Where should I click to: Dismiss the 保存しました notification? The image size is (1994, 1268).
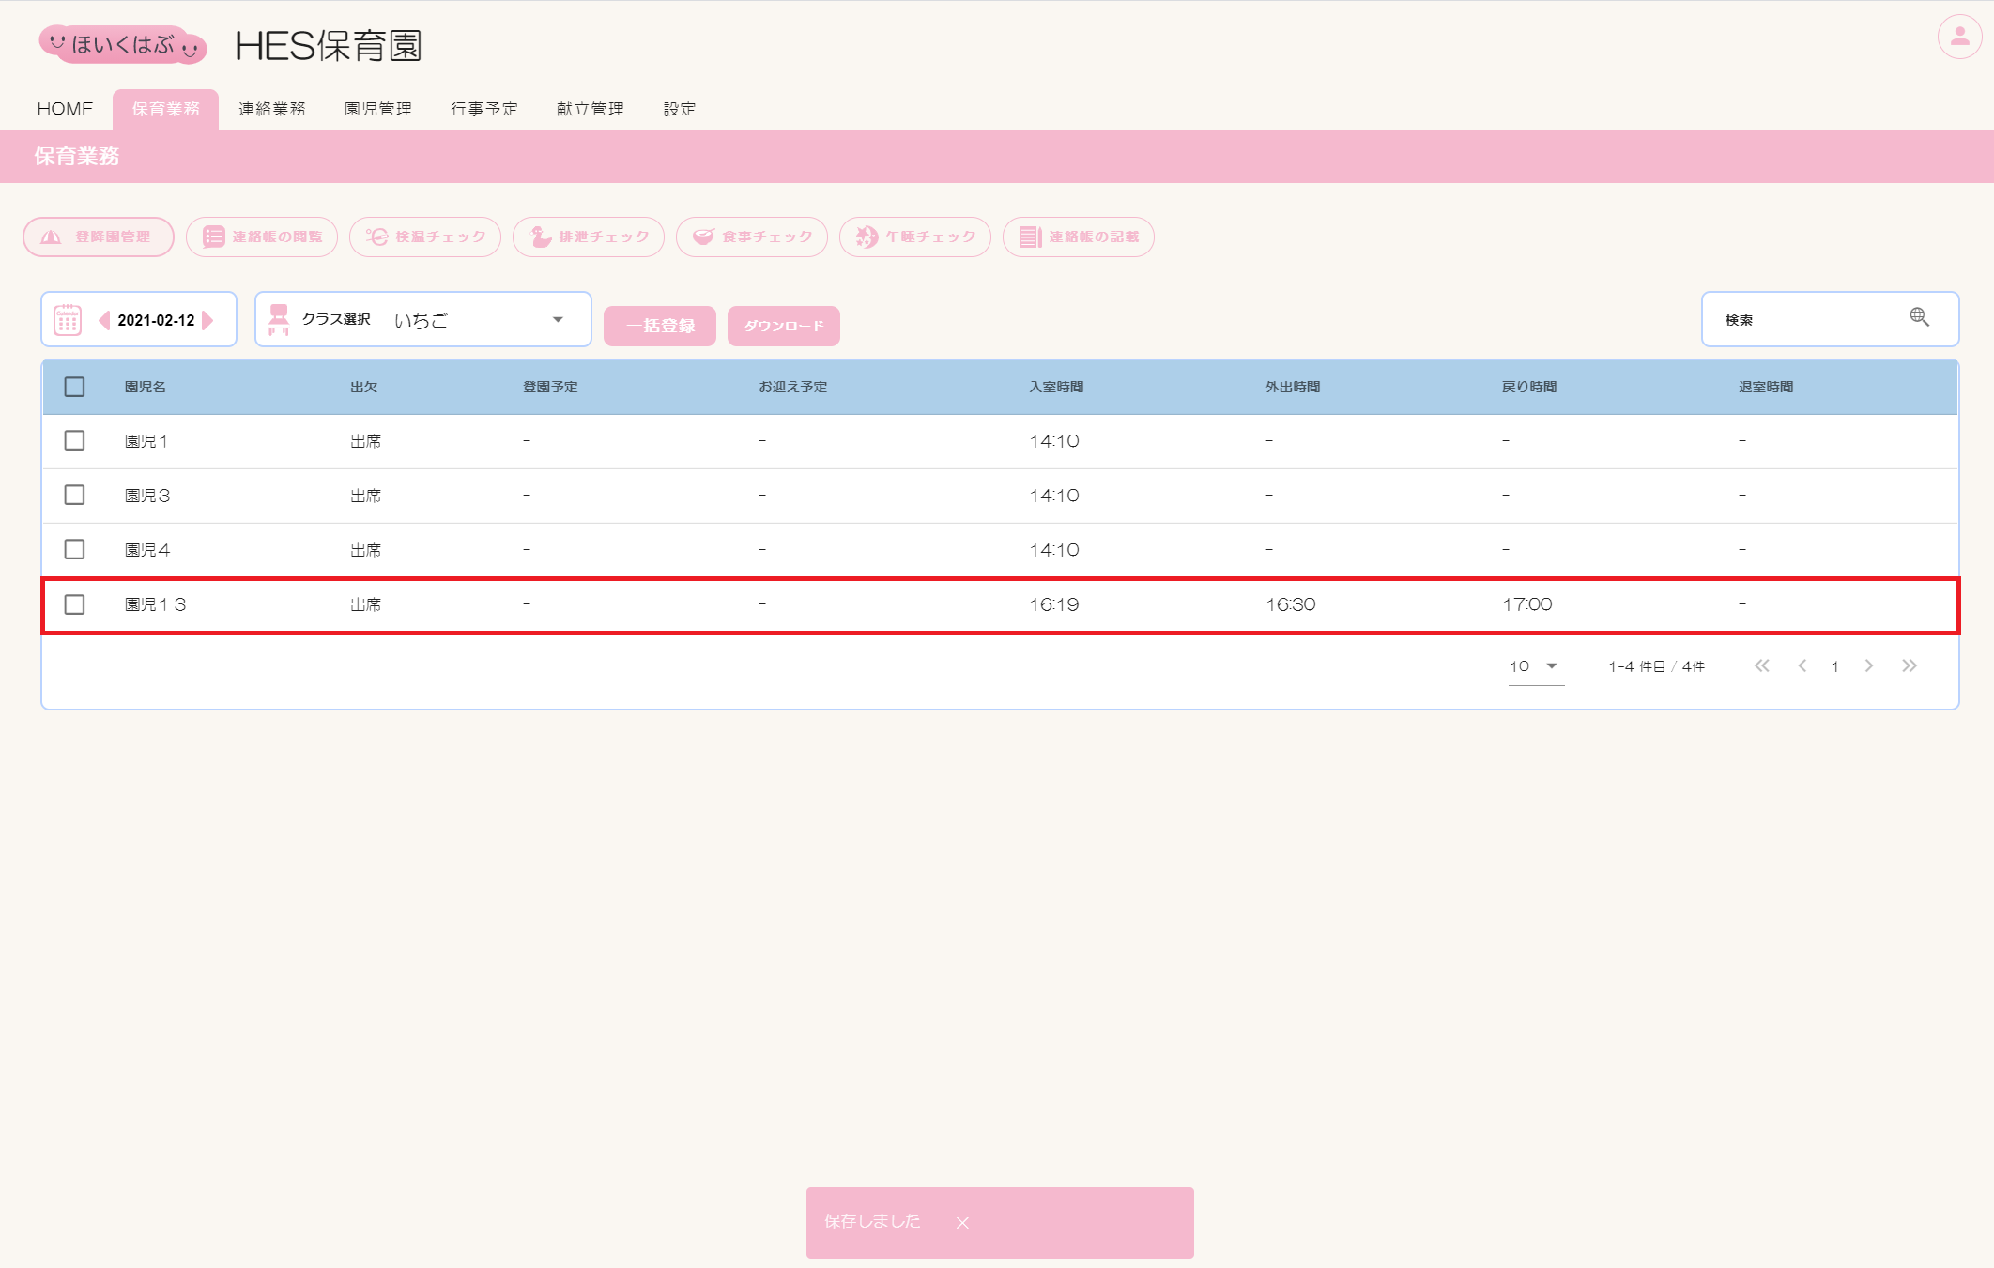[x=962, y=1222]
